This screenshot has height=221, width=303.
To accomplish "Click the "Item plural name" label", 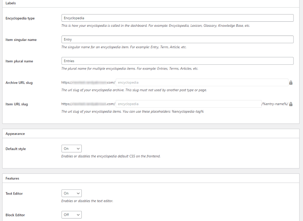I will tap(19, 61).
